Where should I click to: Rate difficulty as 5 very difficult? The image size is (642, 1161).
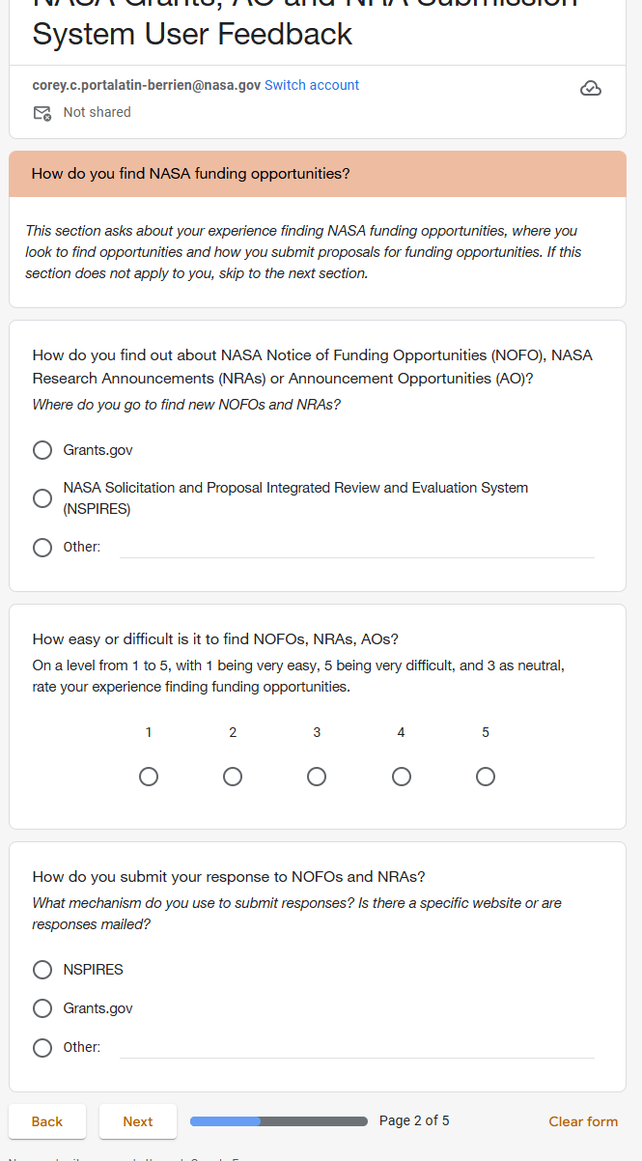(486, 777)
